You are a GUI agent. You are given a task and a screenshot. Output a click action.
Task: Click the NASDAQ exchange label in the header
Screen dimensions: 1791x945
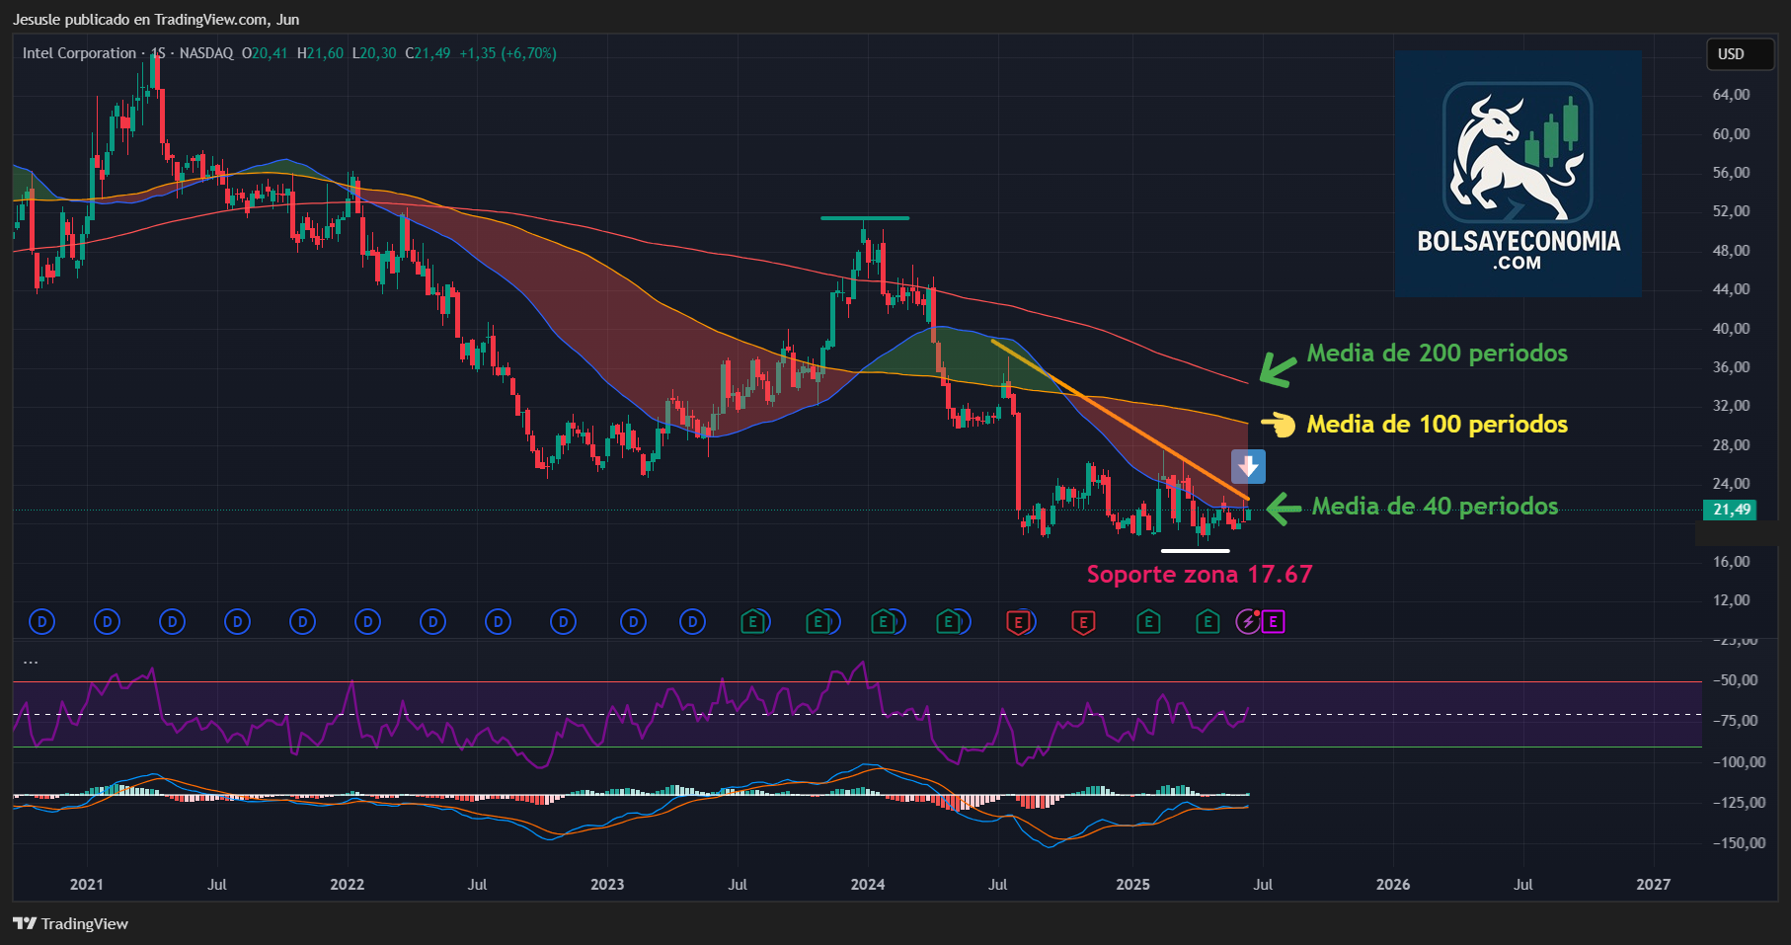pyautogui.click(x=206, y=53)
